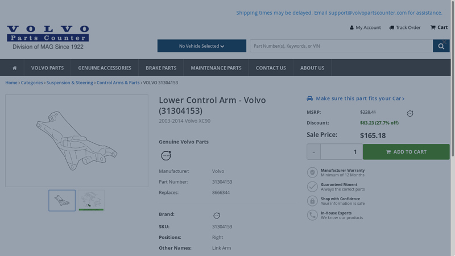Viewport: 455px width, 256px height.
Task: Click the part number 31304153 value
Action: coord(222,182)
